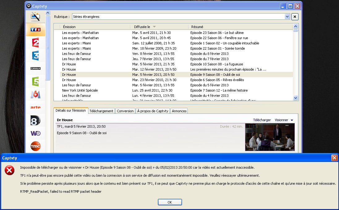Image resolution: width=339 pixels, height=210 pixels.
Task: Expand the Rubrique dropdown list
Action: 287,17
